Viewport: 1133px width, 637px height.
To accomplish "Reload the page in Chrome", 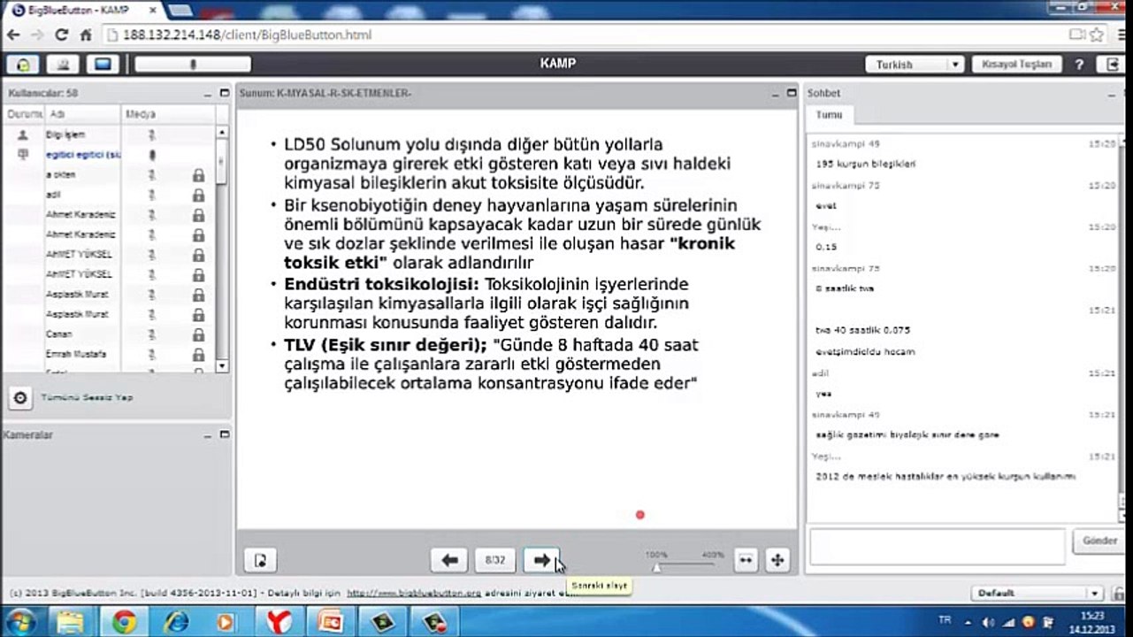I will click(61, 35).
